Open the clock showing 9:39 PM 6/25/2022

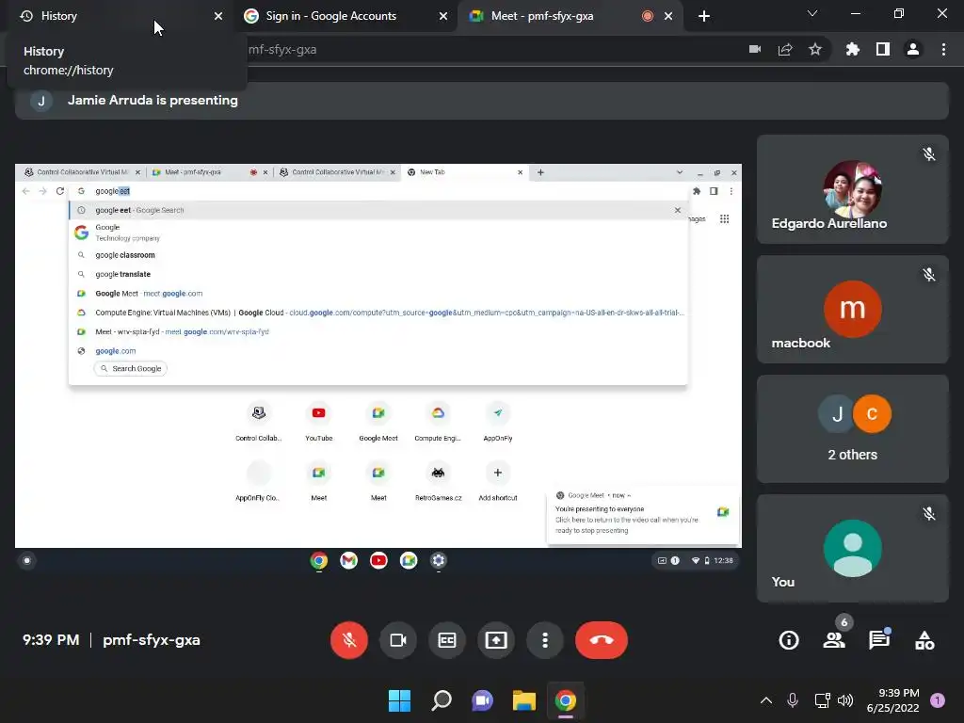pos(893,700)
